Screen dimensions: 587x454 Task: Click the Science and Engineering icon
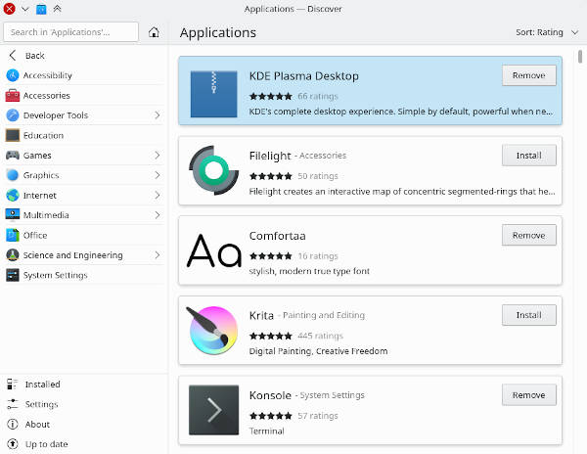tap(13, 254)
